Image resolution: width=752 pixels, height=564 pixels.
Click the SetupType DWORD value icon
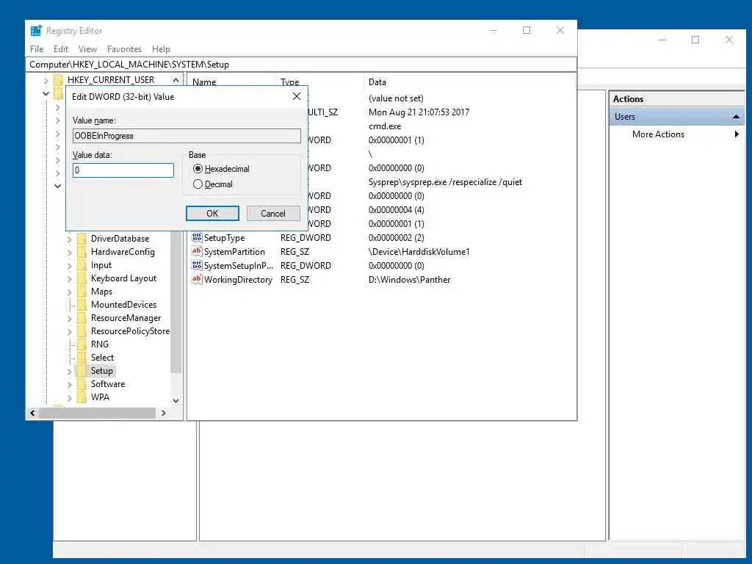pyautogui.click(x=197, y=237)
